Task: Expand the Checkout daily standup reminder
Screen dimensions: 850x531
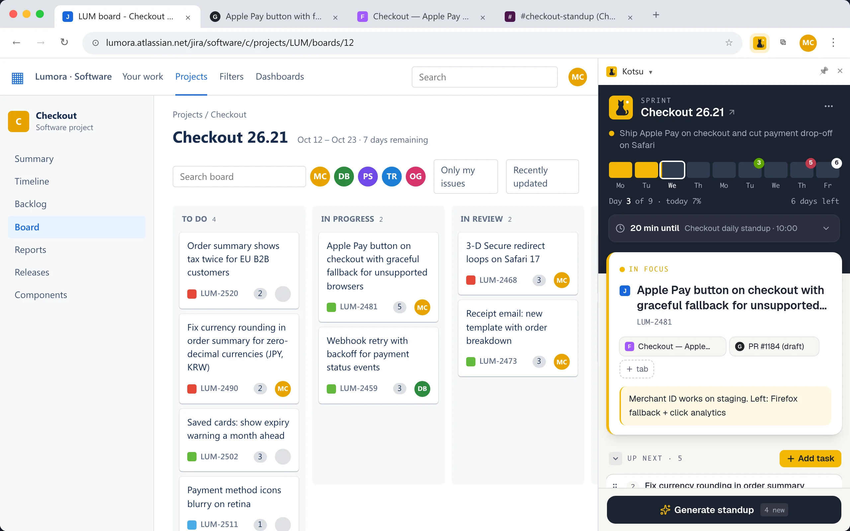Action: [x=723, y=228]
